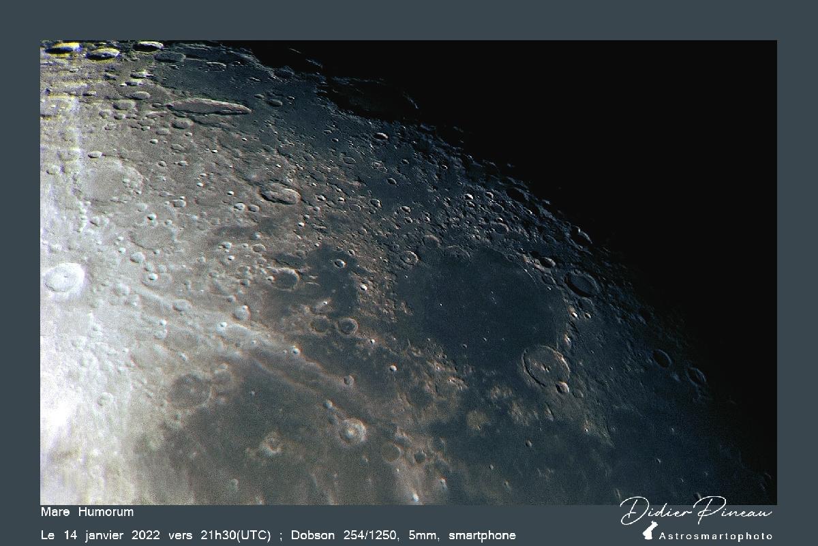The image size is (818, 546).
Task: Click the crater with central peak at bottom
Action: 352,431
